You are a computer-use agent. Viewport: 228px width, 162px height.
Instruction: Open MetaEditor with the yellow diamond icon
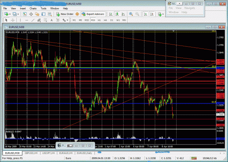tap(77, 14)
